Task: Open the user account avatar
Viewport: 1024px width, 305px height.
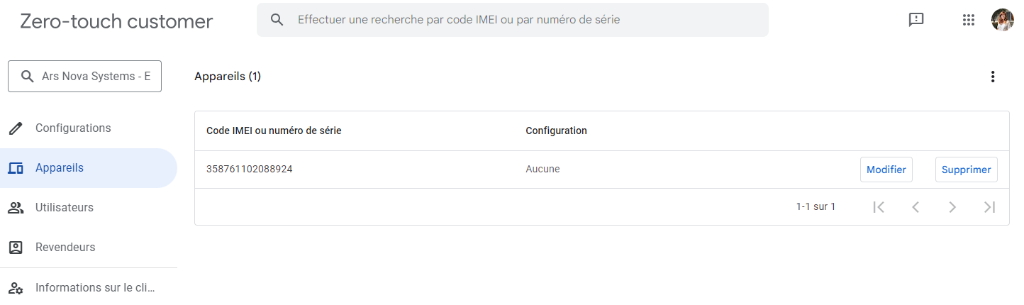Action: click(1003, 20)
